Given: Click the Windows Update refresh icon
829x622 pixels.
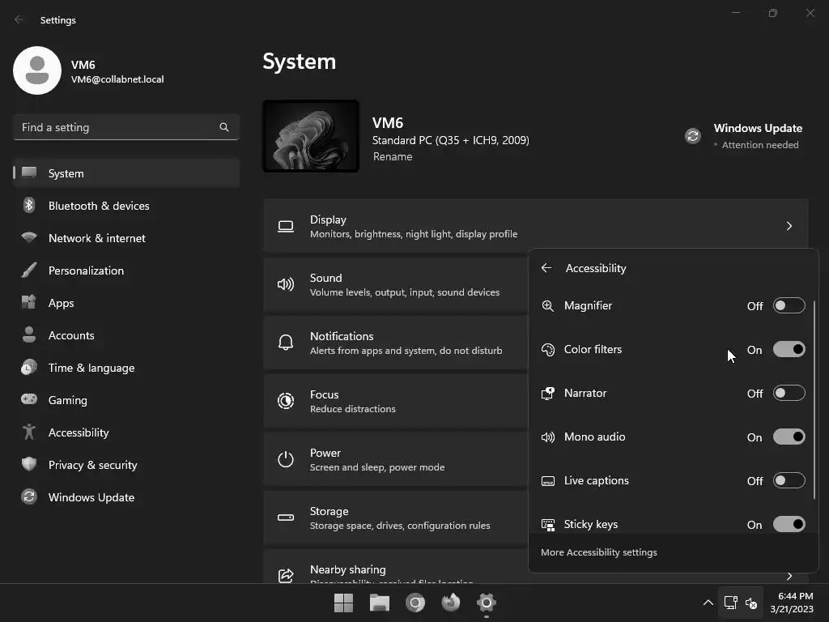Looking at the screenshot, I should (x=693, y=136).
